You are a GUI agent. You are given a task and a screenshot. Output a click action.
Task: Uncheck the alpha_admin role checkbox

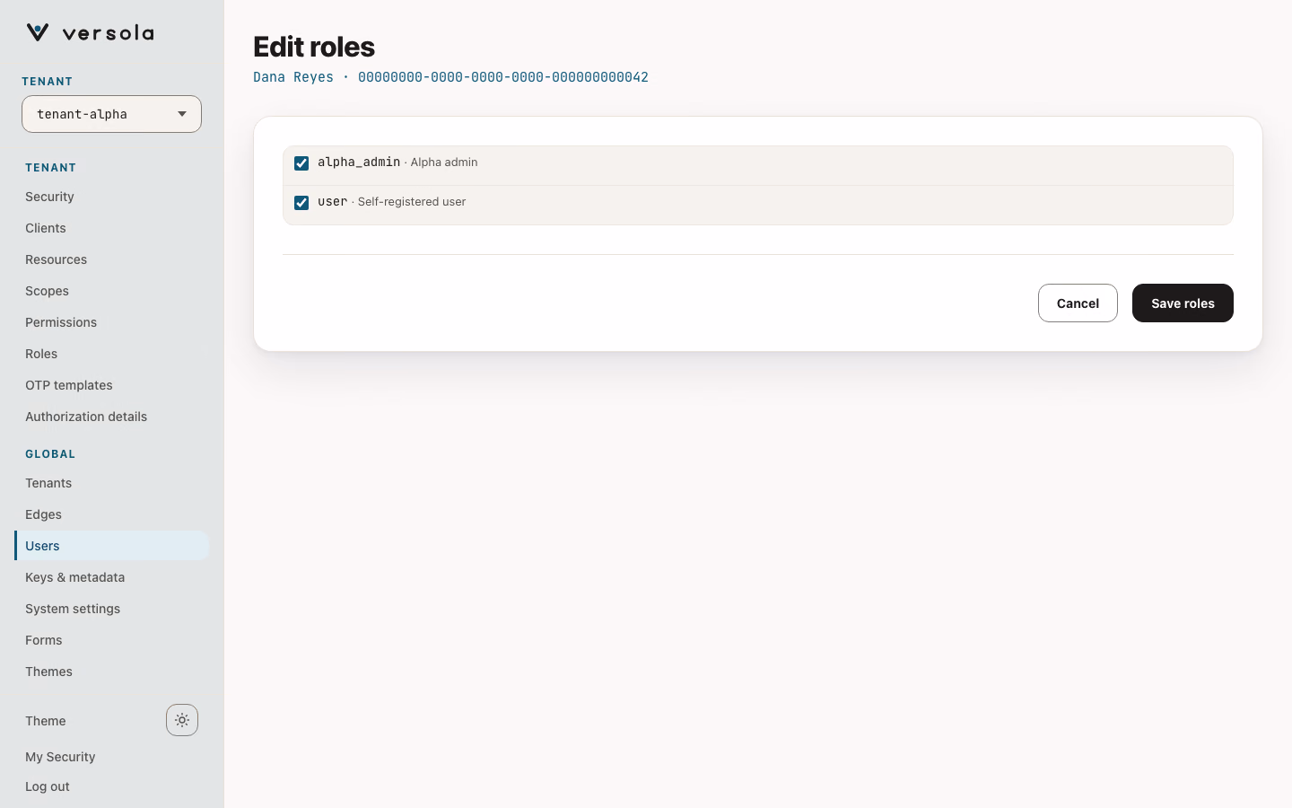pos(301,163)
